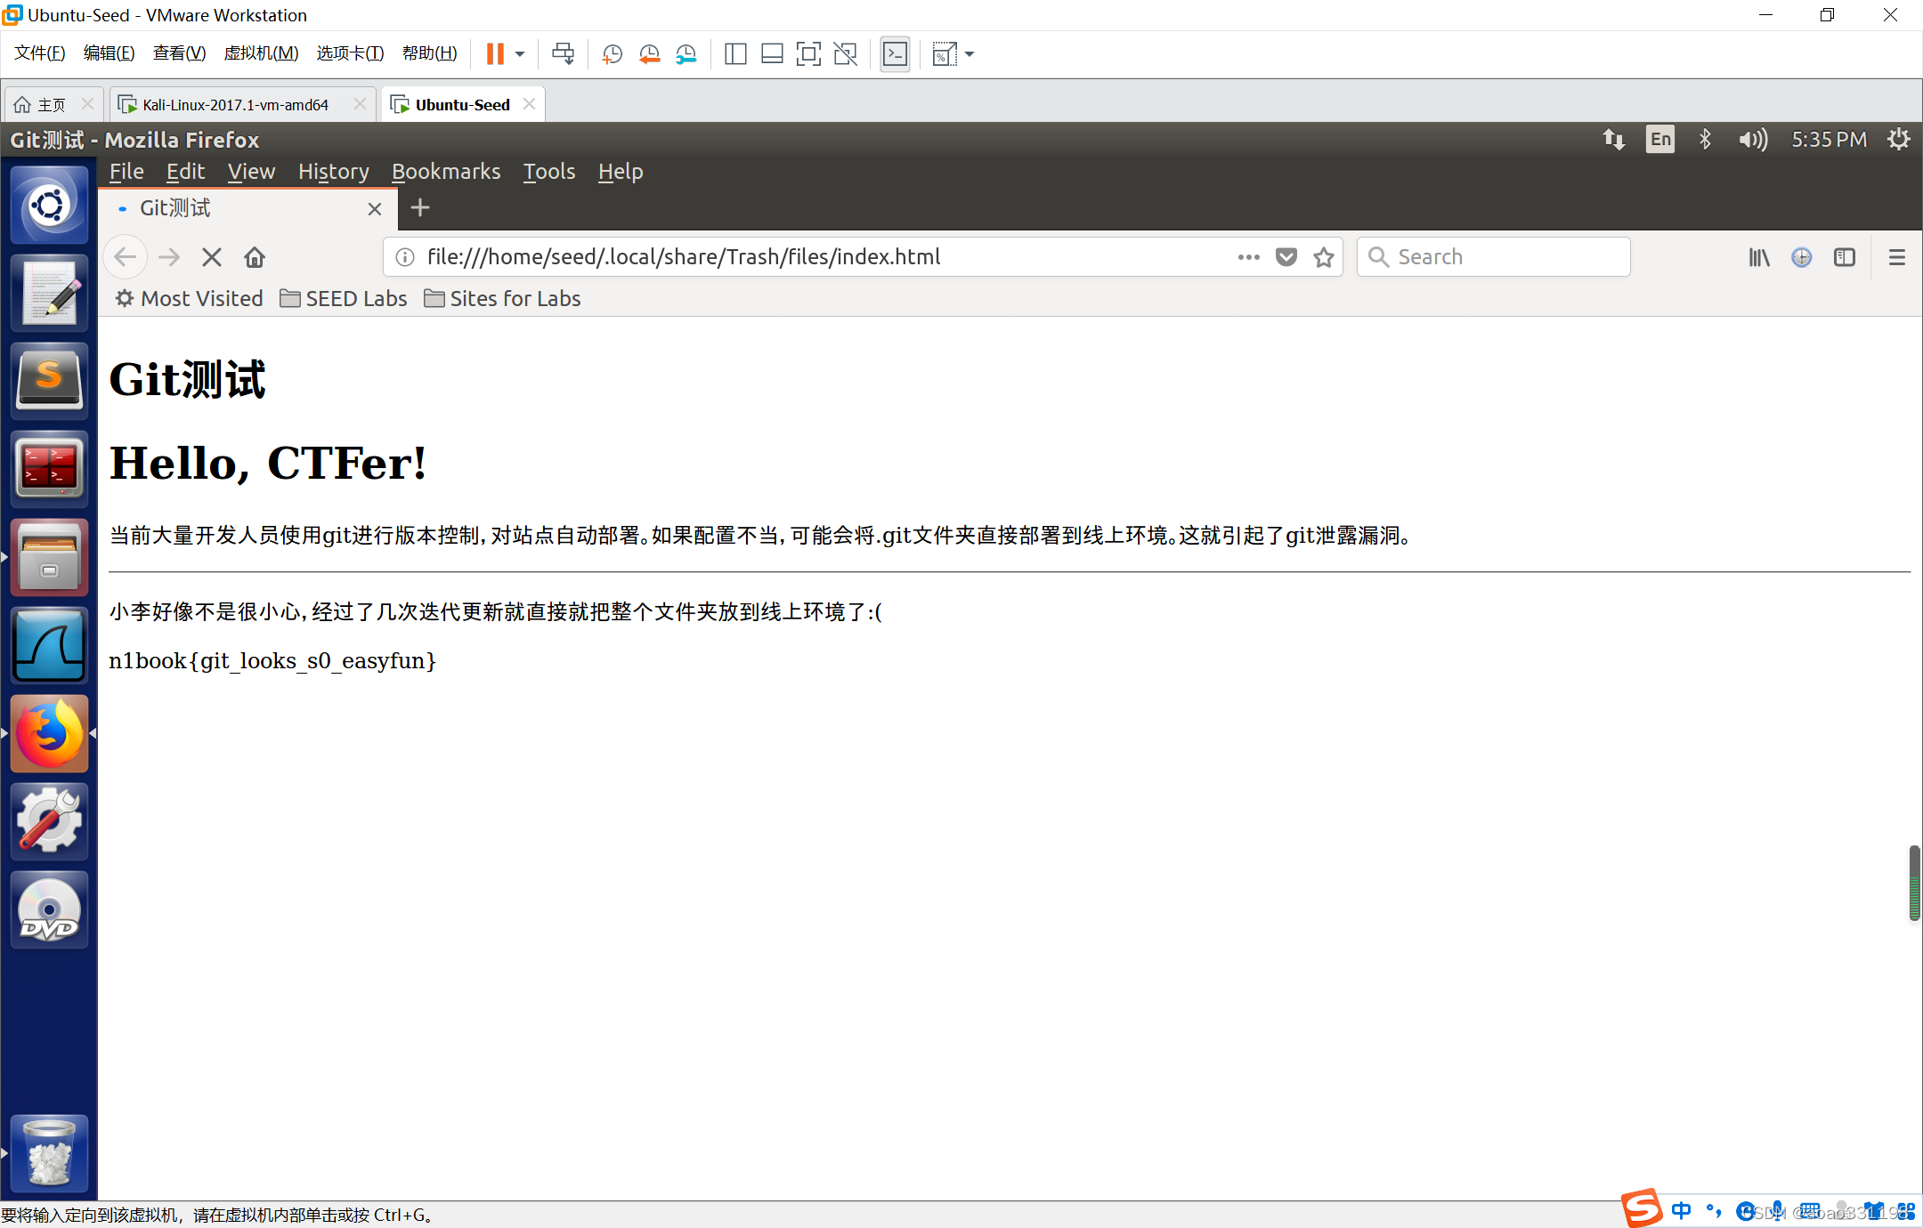The width and height of the screenshot is (1923, 1228).
Task: Toggle En keyboard input indicator
Action: point(1659,140)
